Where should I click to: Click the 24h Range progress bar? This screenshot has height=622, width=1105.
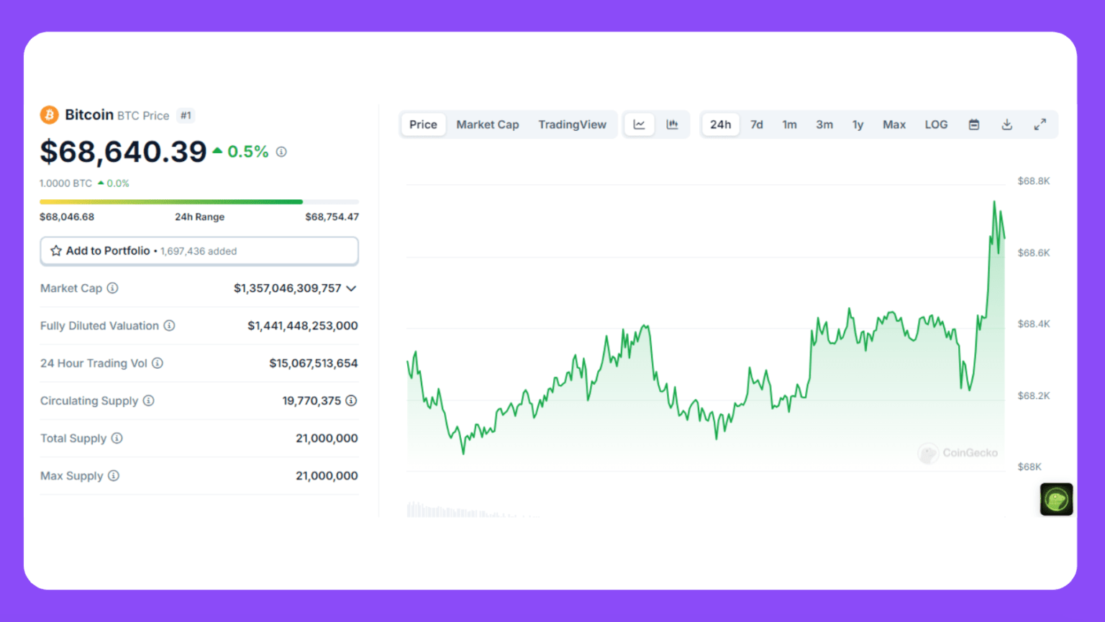coord(199,201)
